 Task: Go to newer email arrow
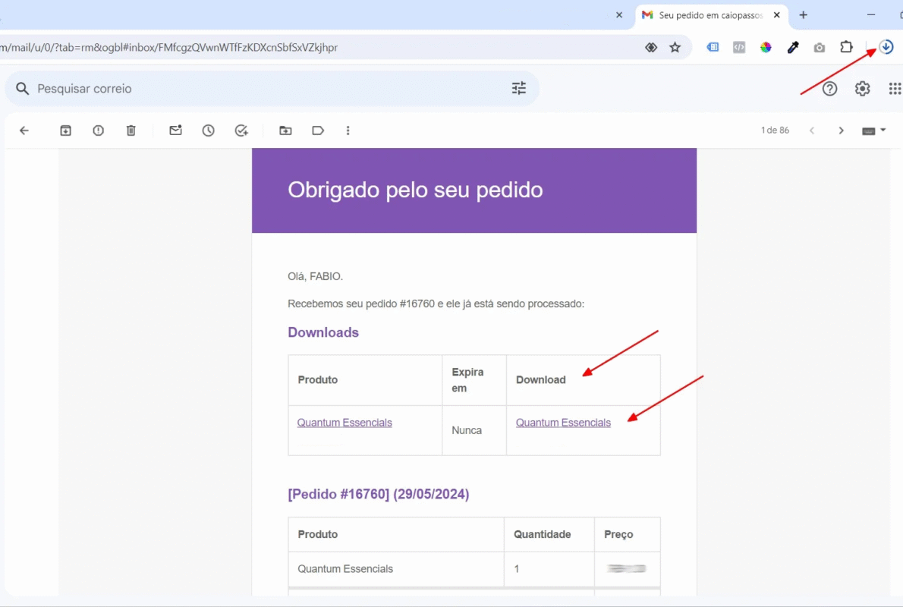click(x=812, y=131)
